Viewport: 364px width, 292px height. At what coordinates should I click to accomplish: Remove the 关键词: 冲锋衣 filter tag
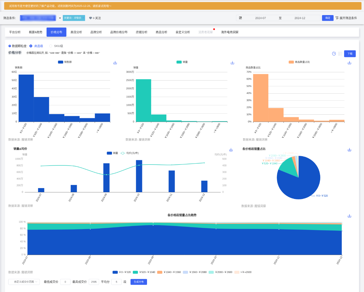click(x=83, y=18)
